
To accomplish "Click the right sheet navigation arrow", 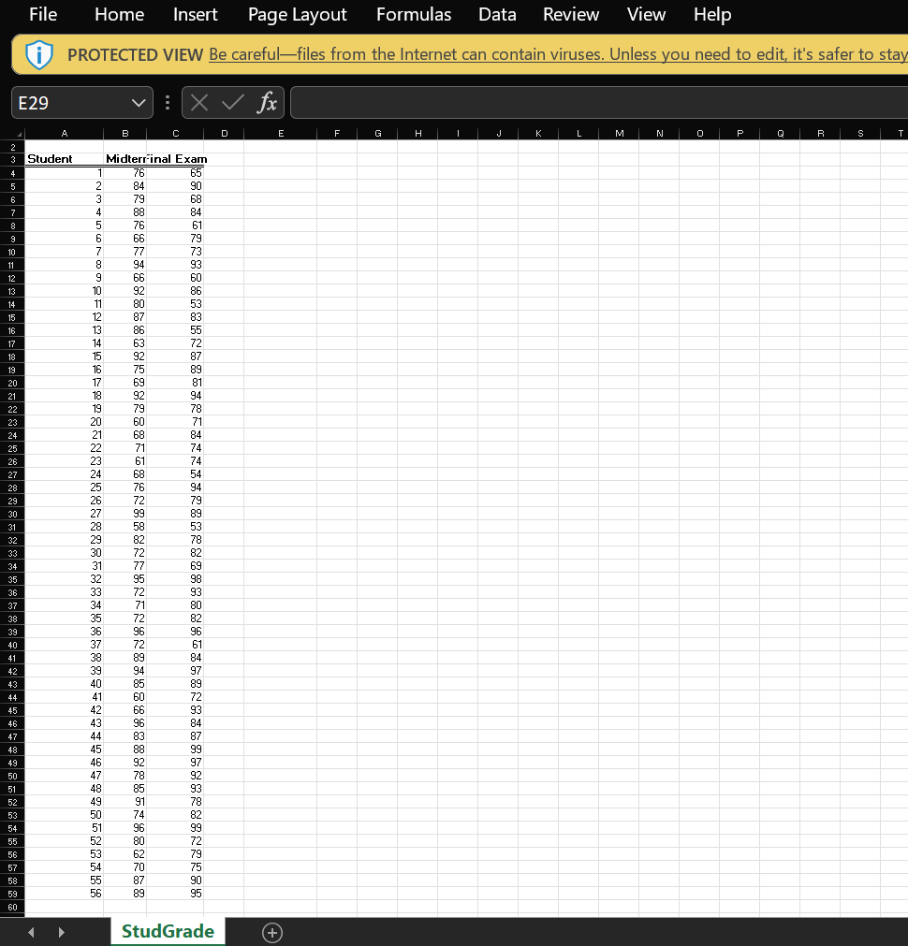I will coord(61,932).
